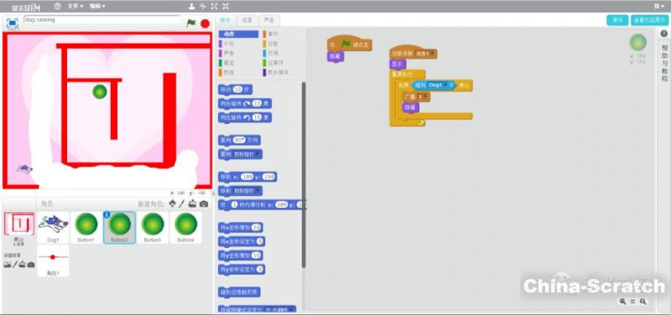Select the Dog1 sprite thumbnail
This screenshot has height=315, width=671.
tap(53, 227)
